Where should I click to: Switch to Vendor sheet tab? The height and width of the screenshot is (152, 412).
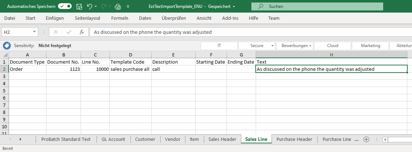pyautogui.click(x=173, y=139)
